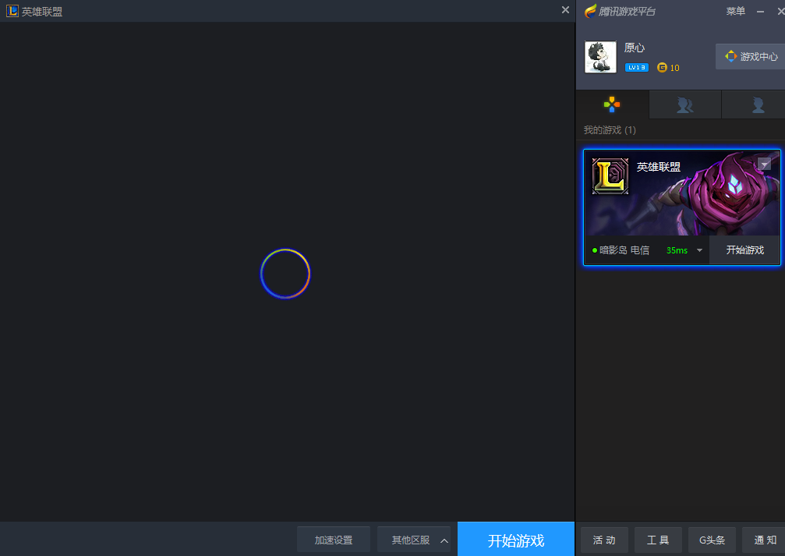Click the gold G coin icon
Viewport: 785px width, 556px height.
tap(662, 67)
